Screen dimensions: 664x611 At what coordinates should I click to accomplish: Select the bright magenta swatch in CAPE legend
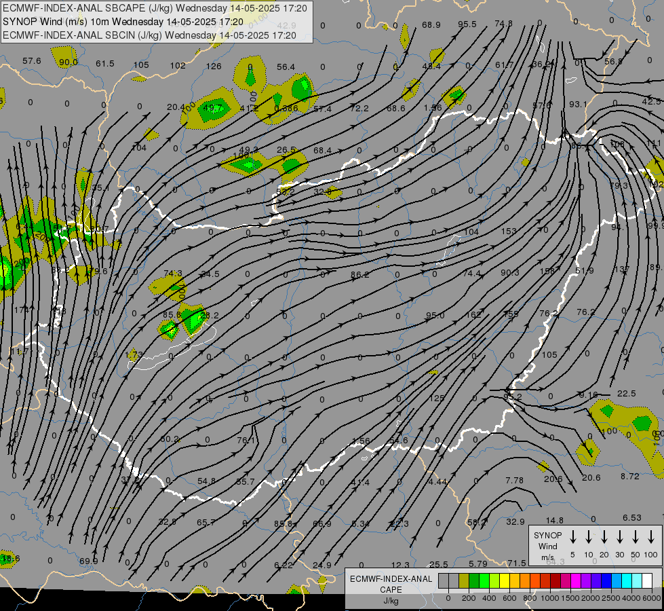[x=576, y=580]
